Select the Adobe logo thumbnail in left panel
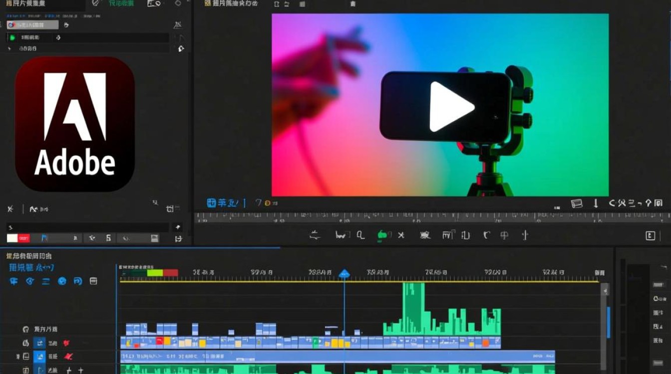The image size is (671, 374). coord(75,124)
